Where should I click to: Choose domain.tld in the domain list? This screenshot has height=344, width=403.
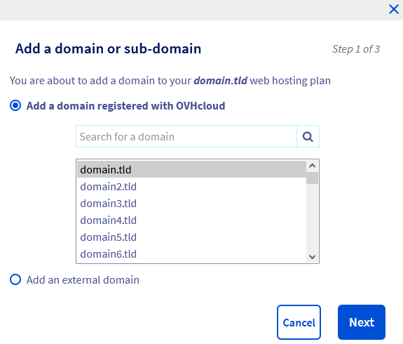tap(192, 169)
